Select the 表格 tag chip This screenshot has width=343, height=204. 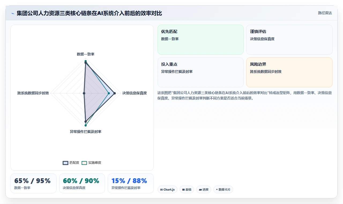click(x=187, y=190)
